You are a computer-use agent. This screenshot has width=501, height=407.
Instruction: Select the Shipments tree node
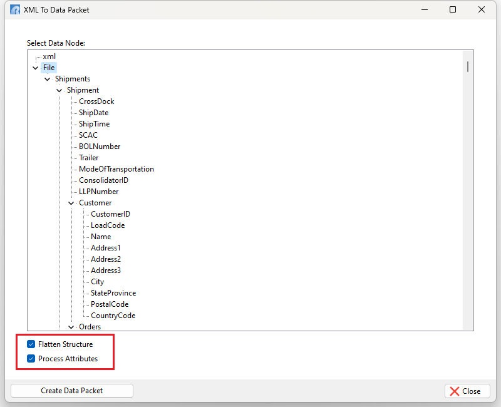click(73, 79)
